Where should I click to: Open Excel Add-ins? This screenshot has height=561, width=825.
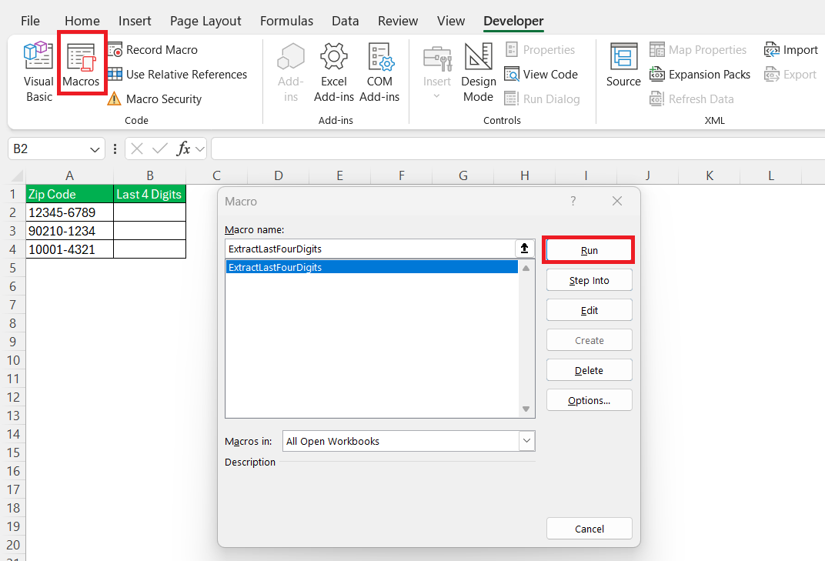tap(333, 72)
